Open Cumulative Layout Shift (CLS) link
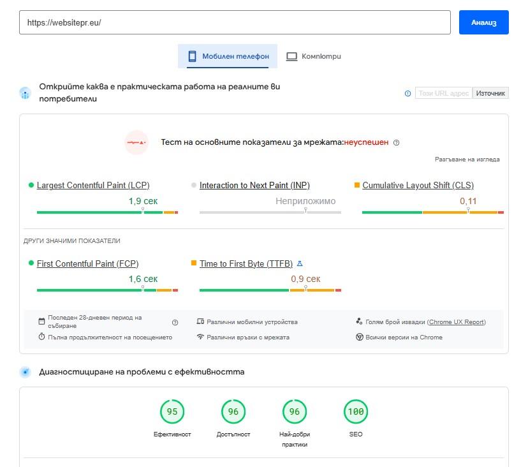The width and height of the screenshot is (528, 467). [x=418, y=185]
